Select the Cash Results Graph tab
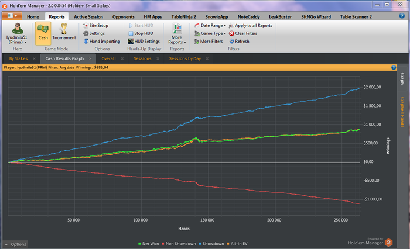Viewport: 410px width, 249px height. point(64,58)
